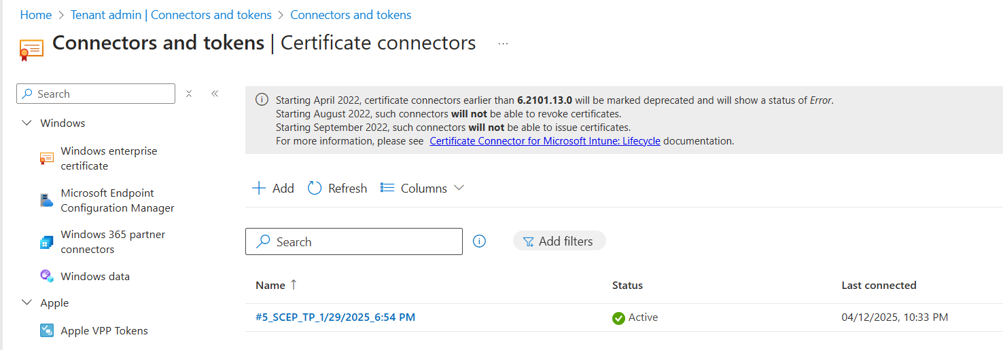The width and height of the screenshot is (1003, 350).
Task: Collapse the sidebar with double chevron
Action: (x=215, y=94)
